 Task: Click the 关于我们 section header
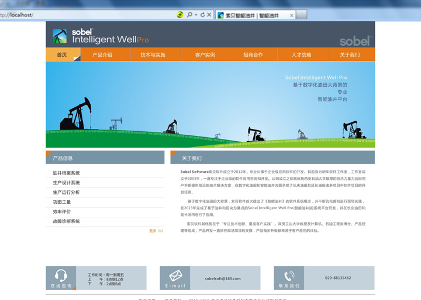point(272,158)
